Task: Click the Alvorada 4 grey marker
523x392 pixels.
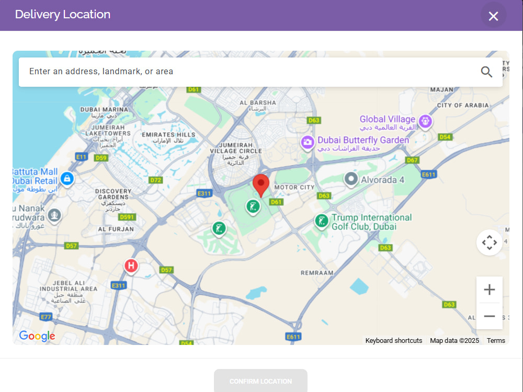Action: tap(351, 180)
